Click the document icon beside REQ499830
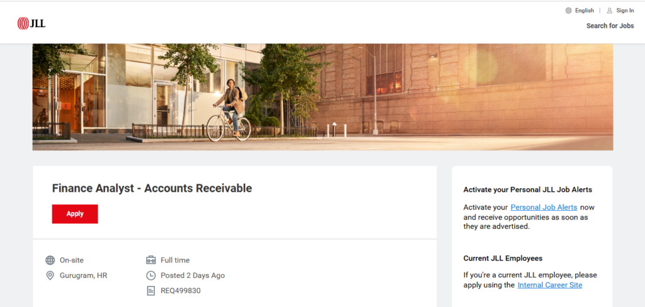 click(x=151, y=291)
